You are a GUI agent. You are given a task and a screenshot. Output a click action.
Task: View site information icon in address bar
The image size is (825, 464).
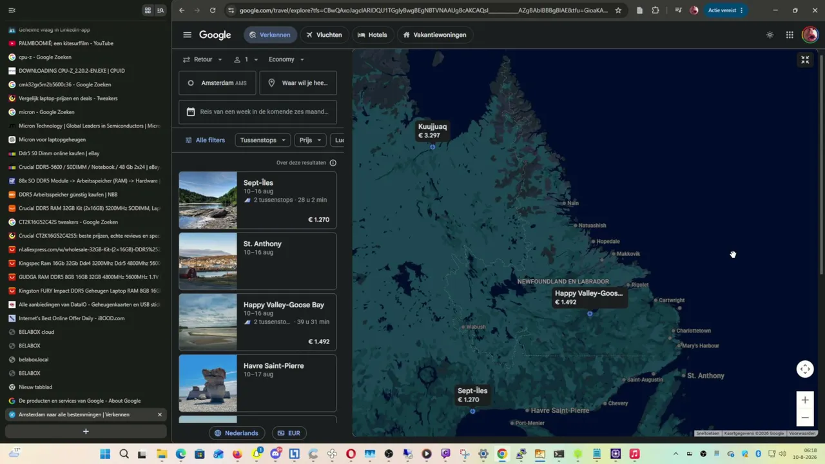231,10
